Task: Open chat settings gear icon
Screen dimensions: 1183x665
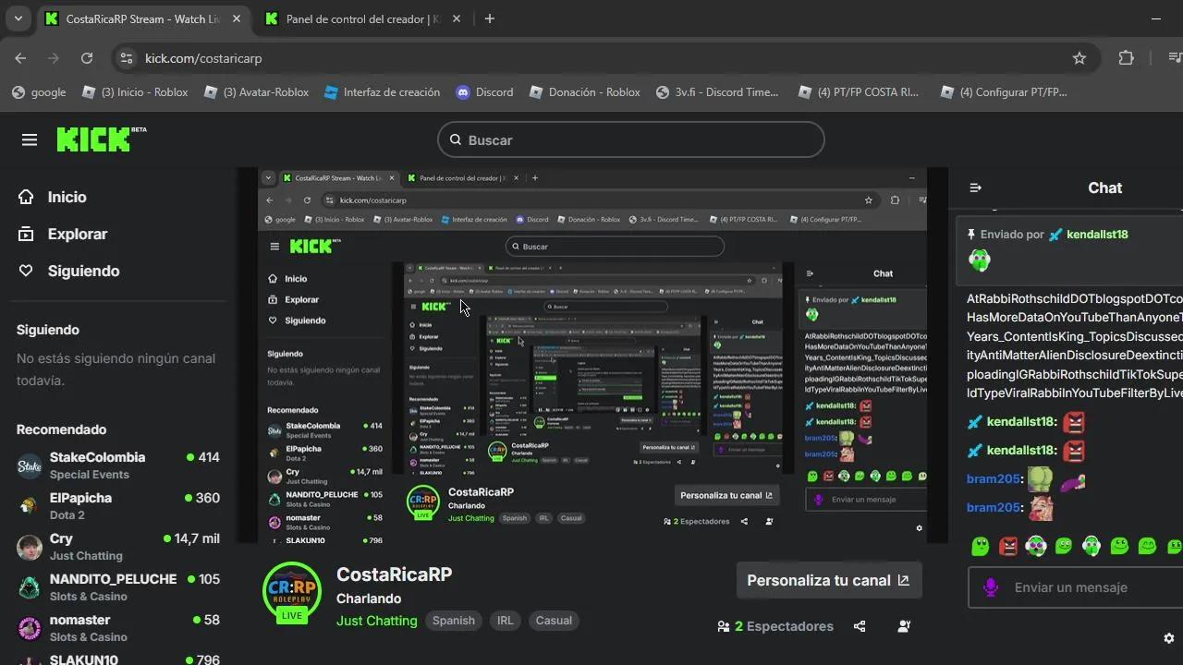Action: click(1168, 638)
